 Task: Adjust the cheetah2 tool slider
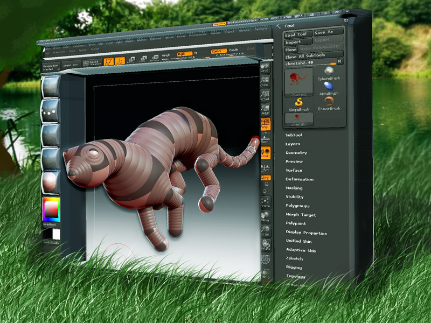[x=310, y=63]
